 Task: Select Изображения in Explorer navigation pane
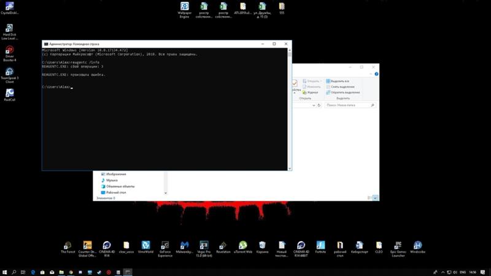tap(114, 174)
